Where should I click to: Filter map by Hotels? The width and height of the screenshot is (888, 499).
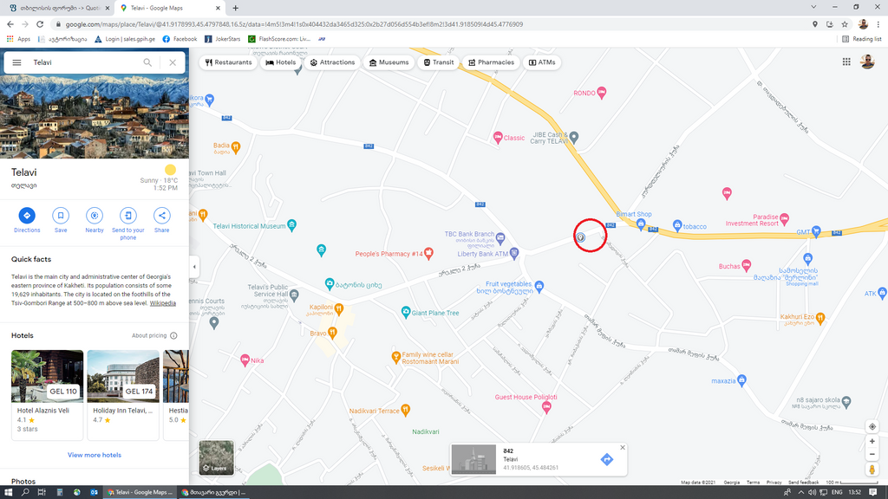281,62
